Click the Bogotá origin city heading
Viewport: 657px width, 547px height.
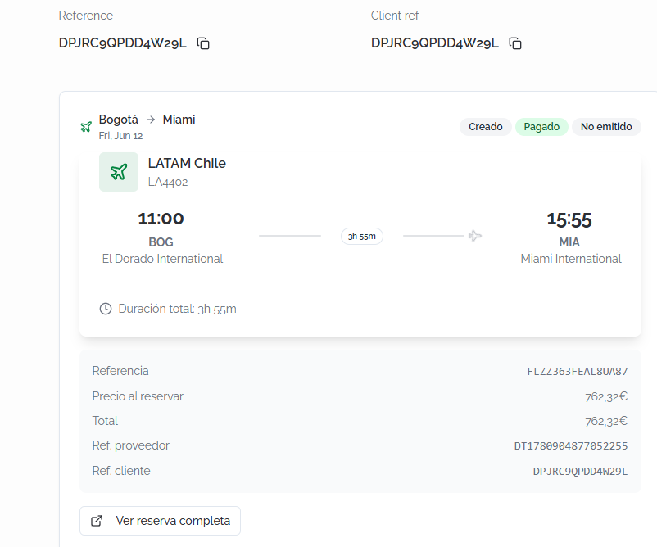point(118,120)
